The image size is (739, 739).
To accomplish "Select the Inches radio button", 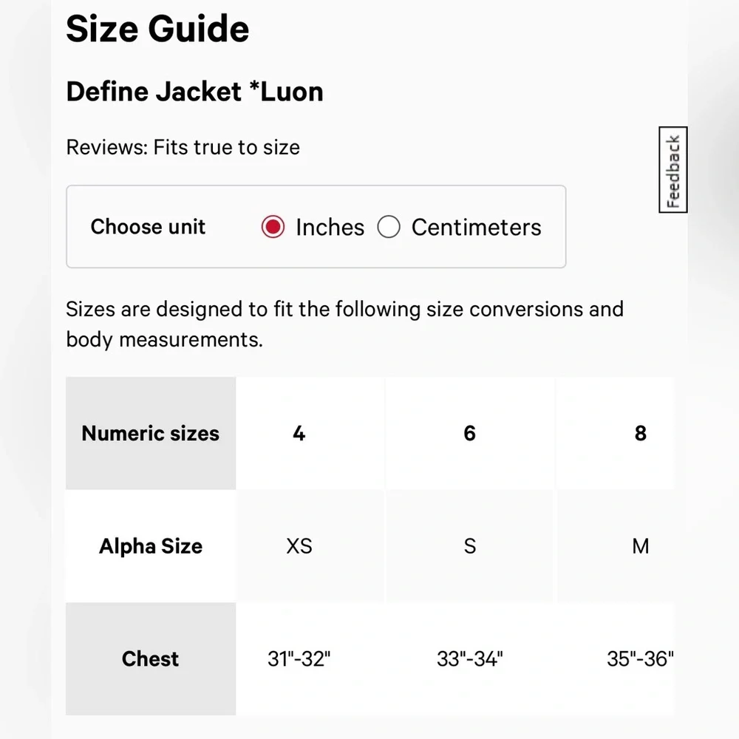I will coord(273,227).
